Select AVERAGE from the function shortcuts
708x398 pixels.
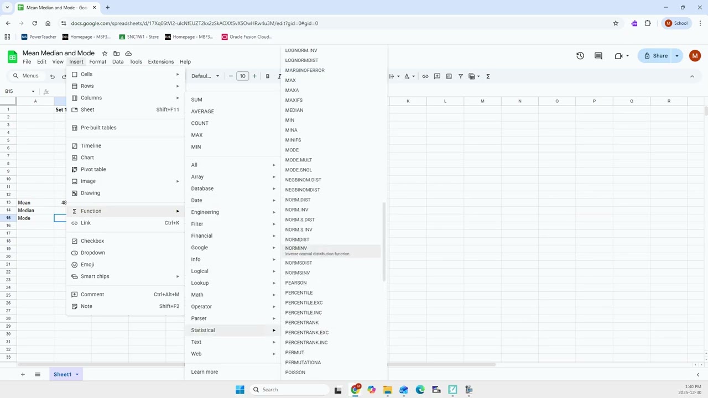click(233, 112)
